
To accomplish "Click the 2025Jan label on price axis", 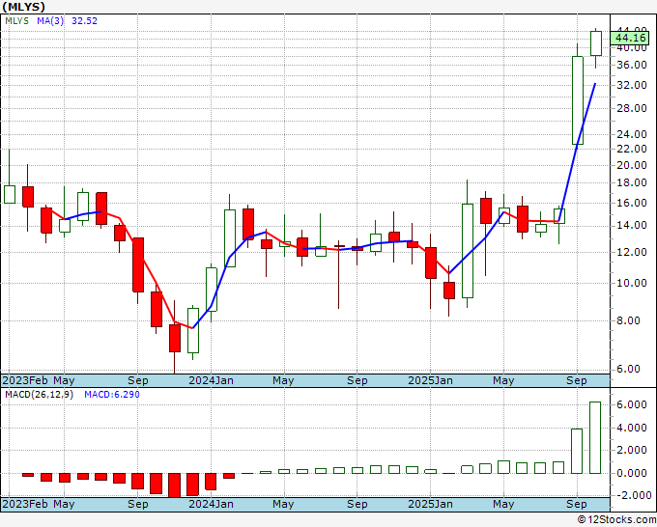I will click(x=430, y=380).
